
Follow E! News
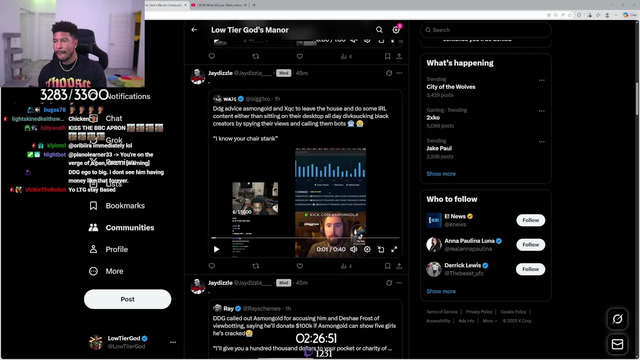(530, 220)
